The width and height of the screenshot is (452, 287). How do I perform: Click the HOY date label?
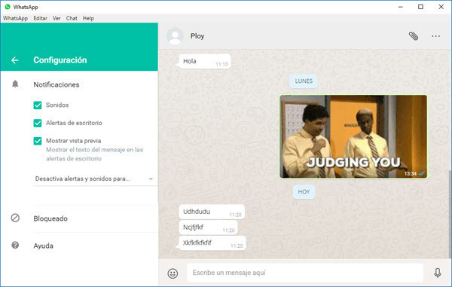point(304,192)
